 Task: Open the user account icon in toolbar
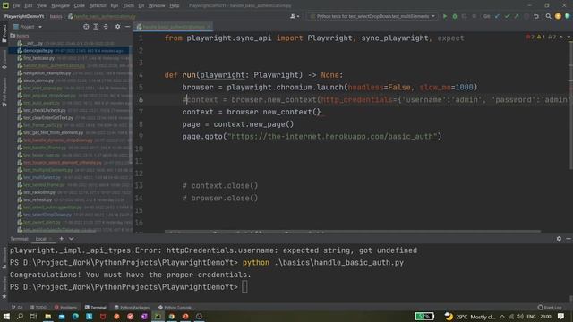293,16
